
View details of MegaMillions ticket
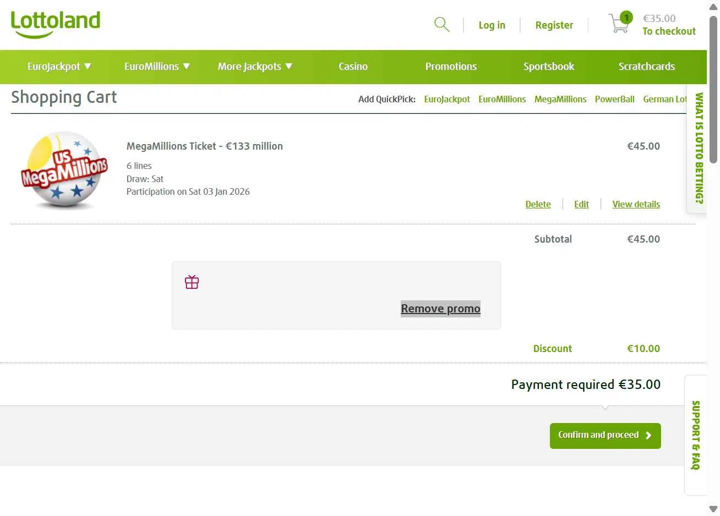[x=636, y=205]
